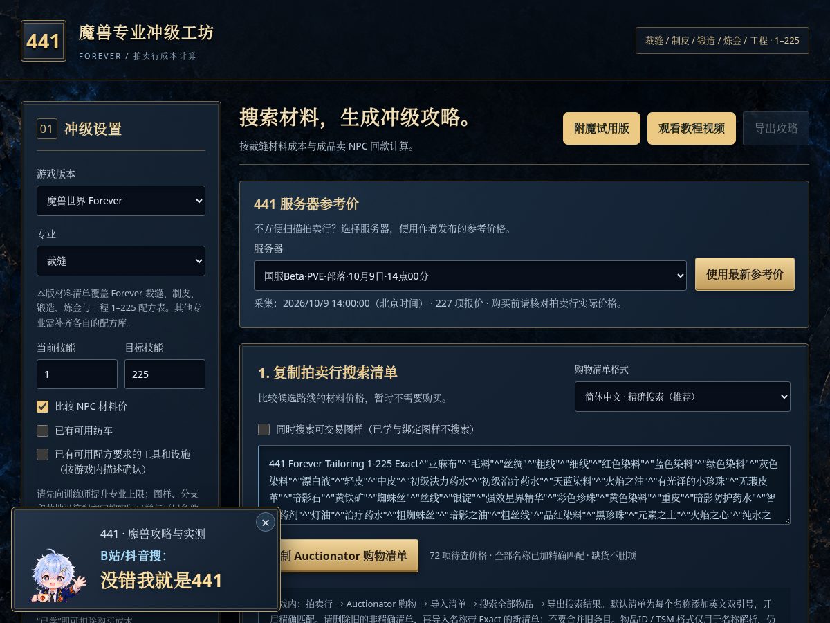This screenshot has height=623, width=830.
Task: Click the 441 · 魔兽攻略与实测 popup title
Action: point(153,534)
